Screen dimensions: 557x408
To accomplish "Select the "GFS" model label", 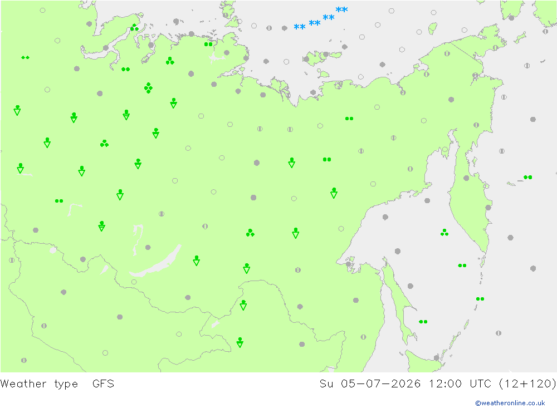I will click(103, 384).
